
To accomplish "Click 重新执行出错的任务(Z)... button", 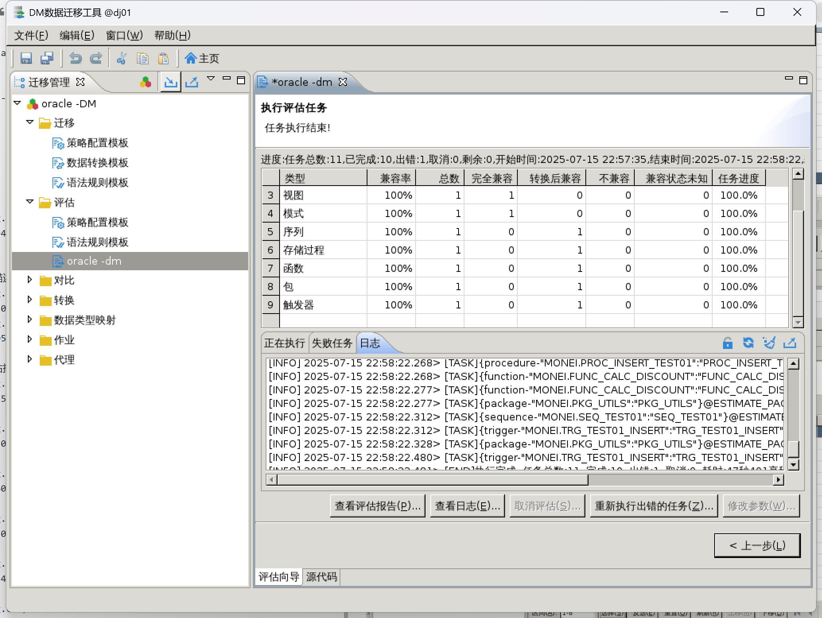I will (653, 506).
